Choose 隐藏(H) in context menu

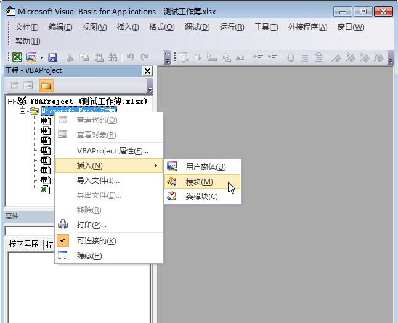tap(109, 255)
